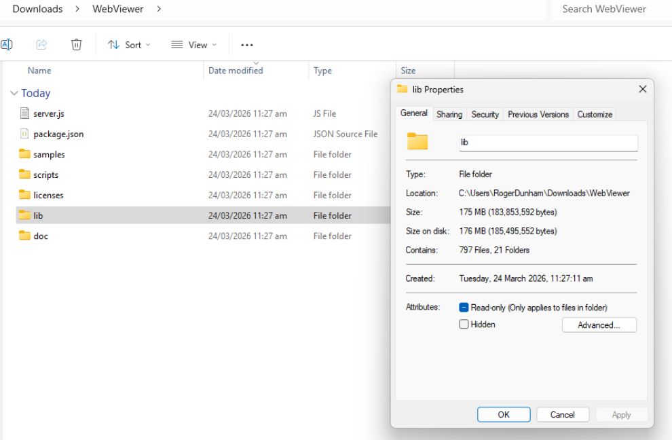This screenshot has width=672, height=440.
Task: Select the scripts folder name
Action: point(46,175)
